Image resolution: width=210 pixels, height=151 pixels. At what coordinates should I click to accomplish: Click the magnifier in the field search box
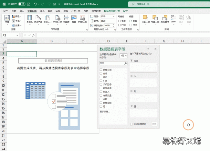click(x=126, y=63)
